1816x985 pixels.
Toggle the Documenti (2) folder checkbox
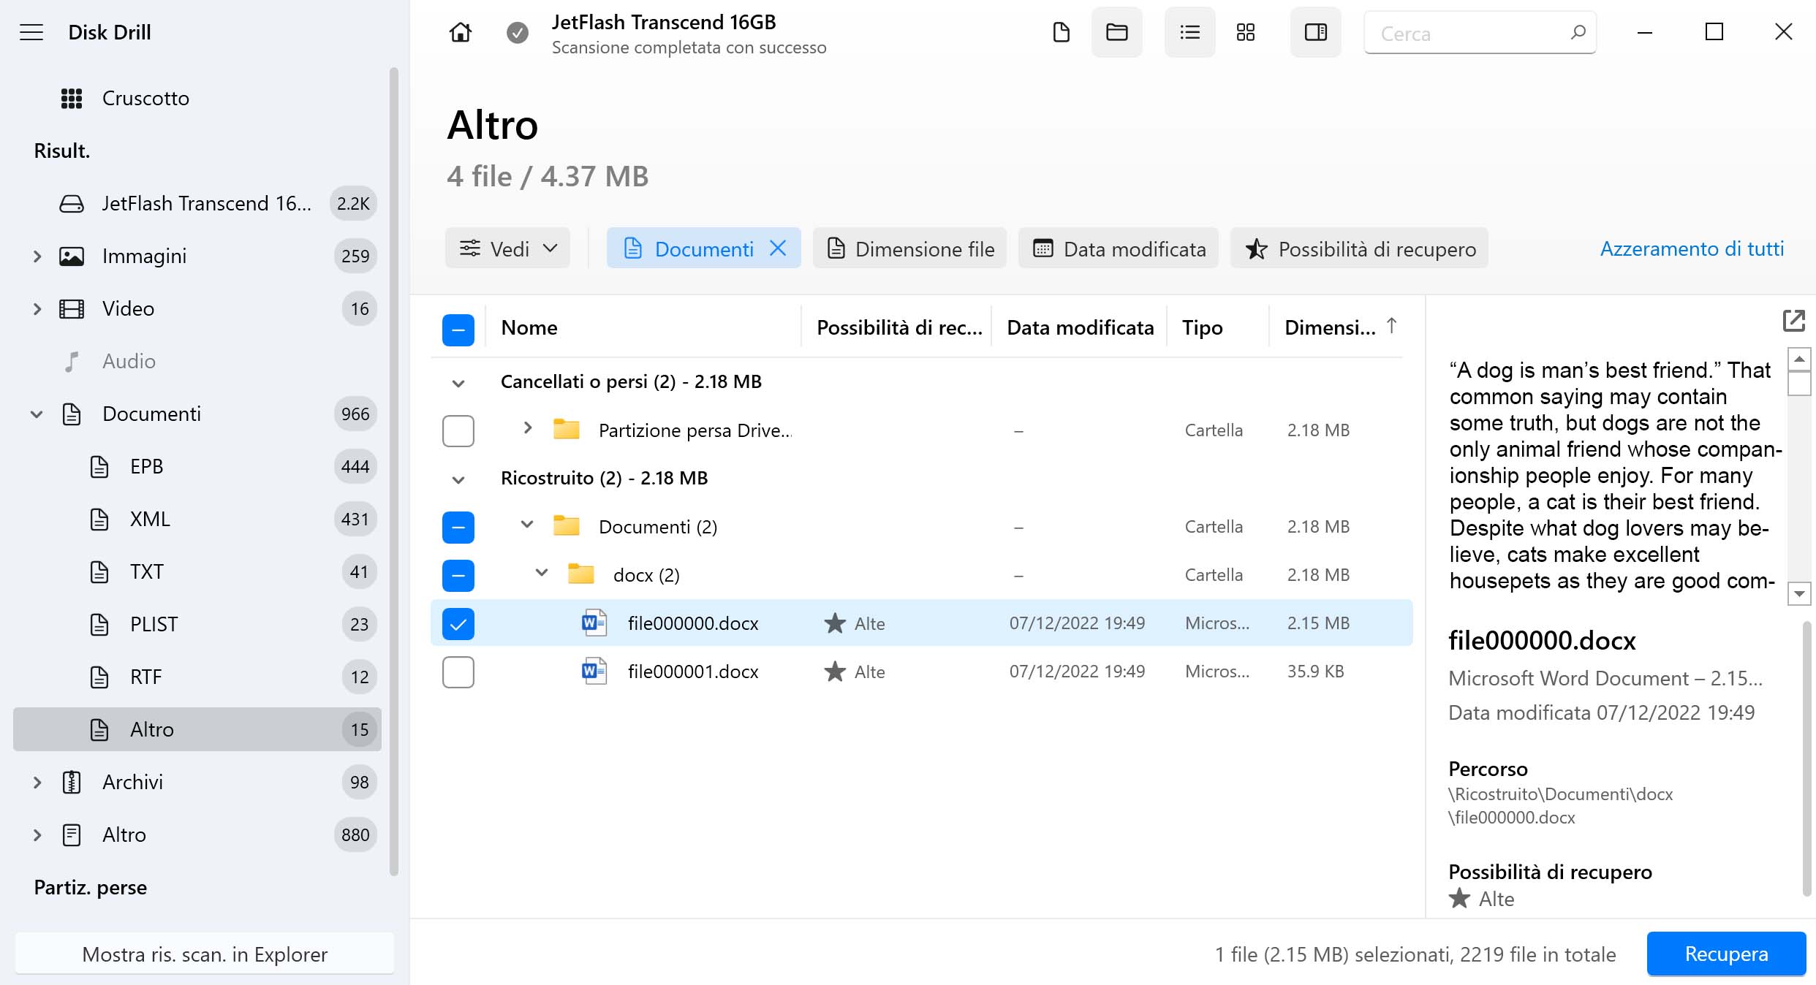point(458,527)
